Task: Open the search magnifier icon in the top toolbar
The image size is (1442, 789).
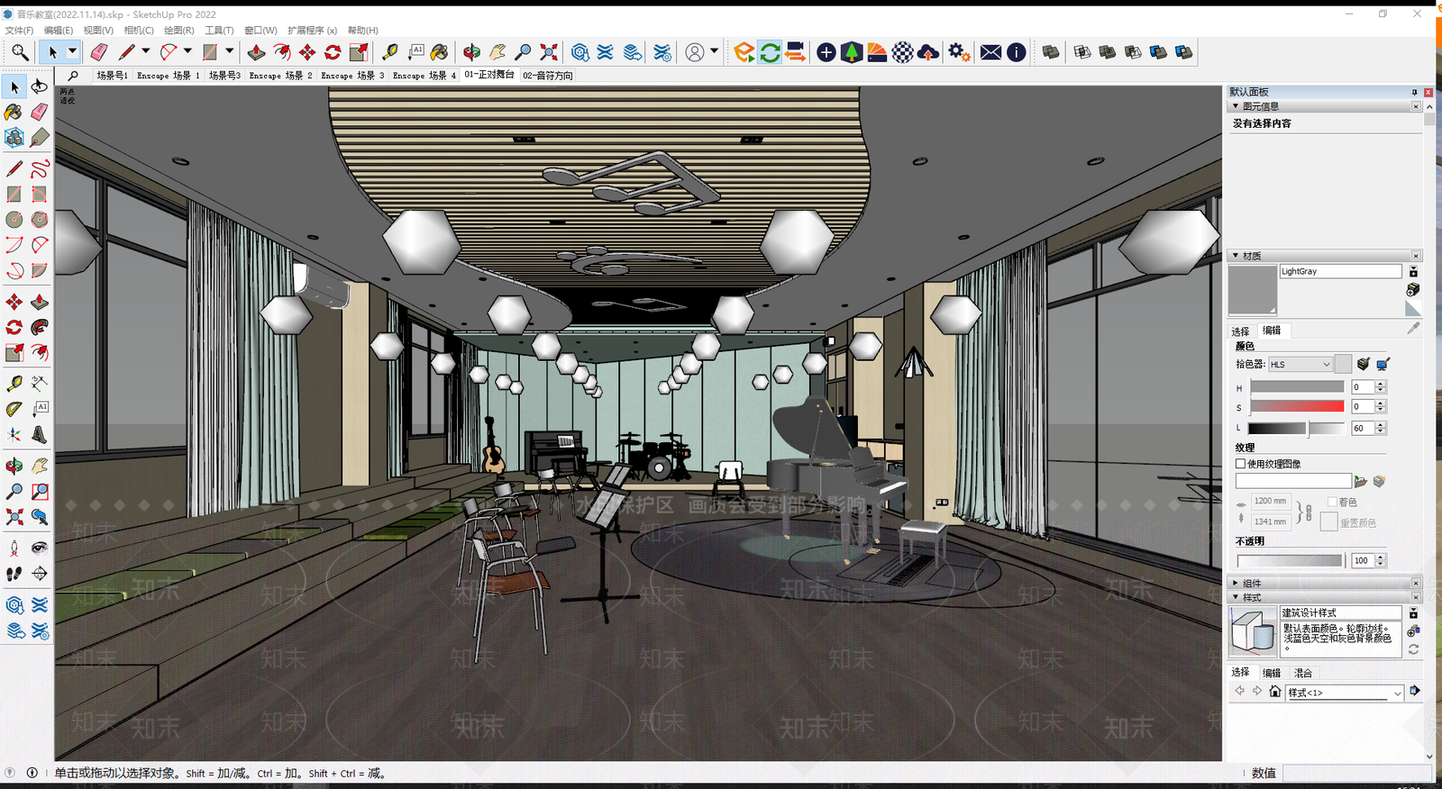Action: coord(20,52)
